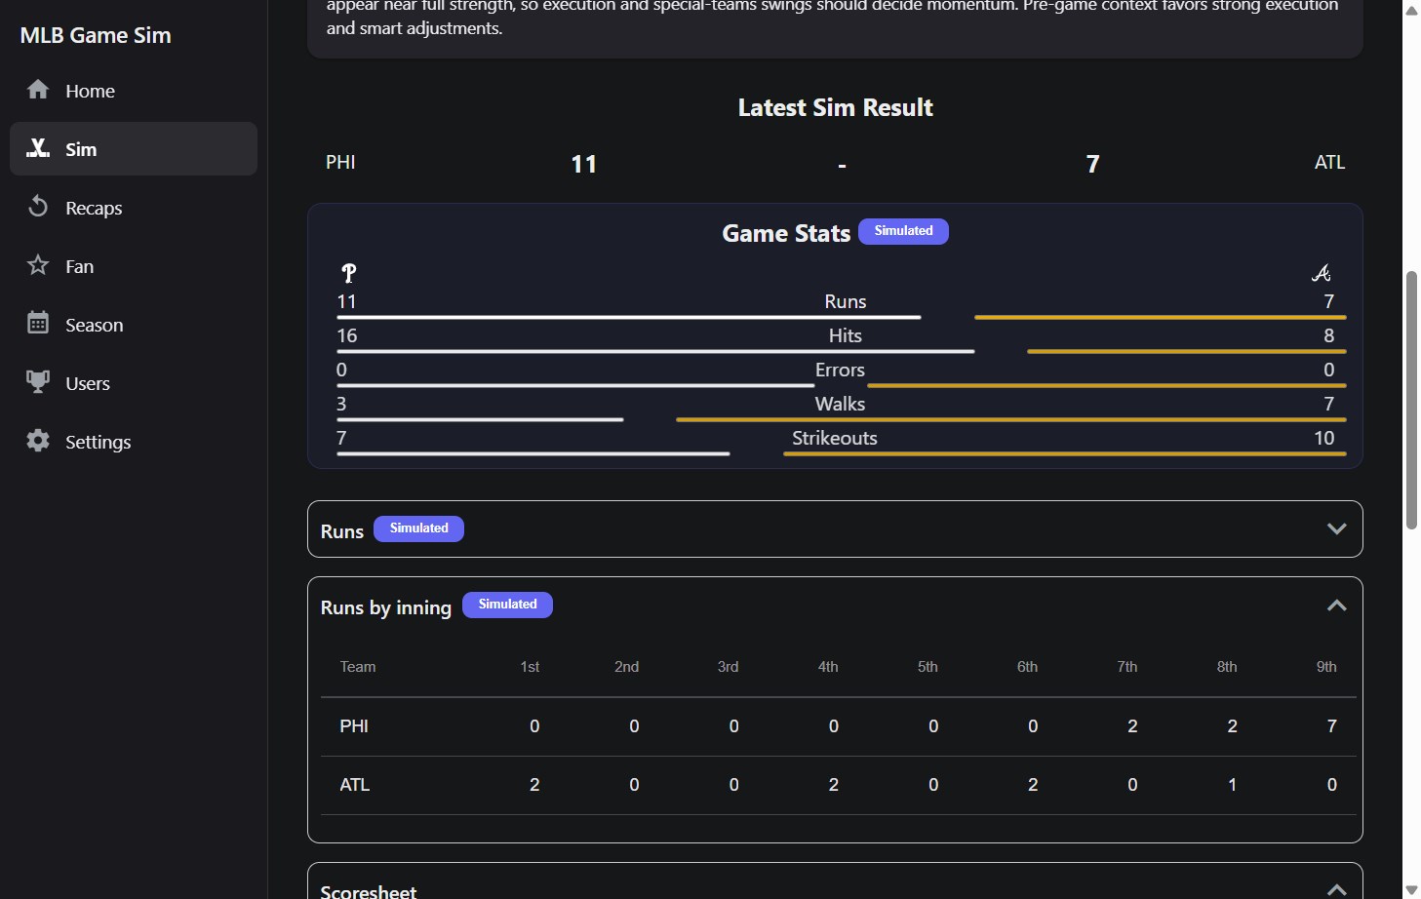Screen dimensions: 1421x899
Task: Open the Fan page
Action: pos(134,266)
